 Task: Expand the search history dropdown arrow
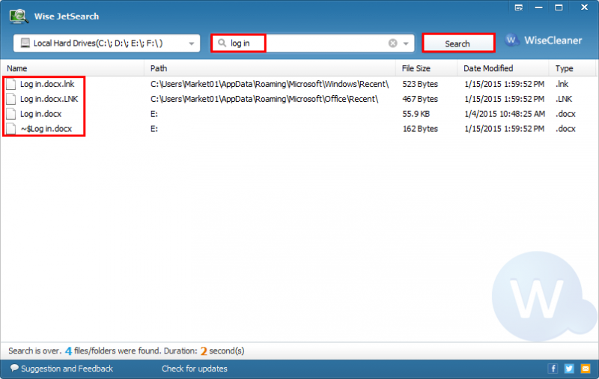tap(406, 43)
